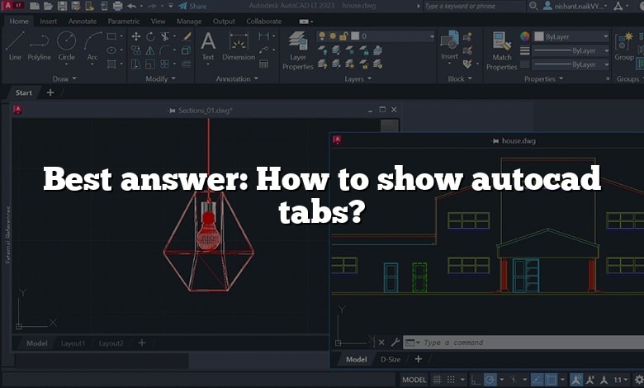Open Layout1 tab in Sections_01 window
This screenshot has height=388, width=644.
pos(73,343)
